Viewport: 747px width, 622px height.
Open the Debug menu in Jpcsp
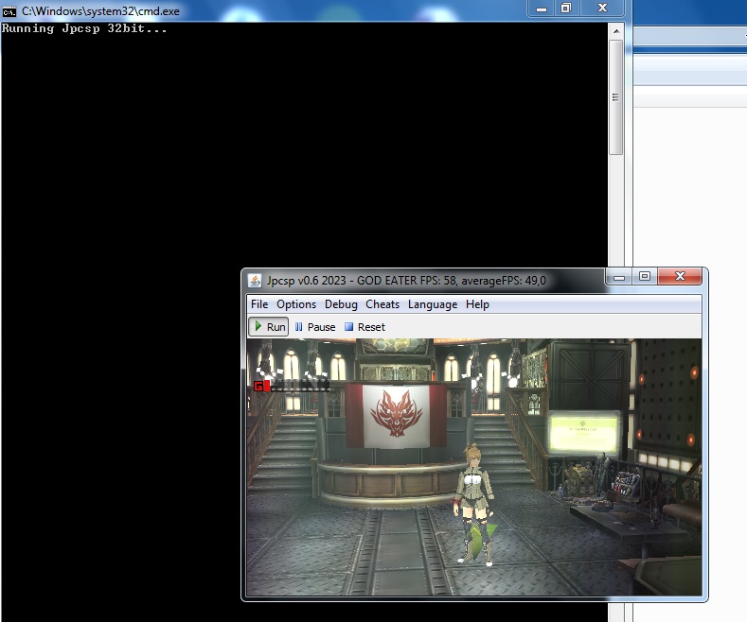[341, 304]
